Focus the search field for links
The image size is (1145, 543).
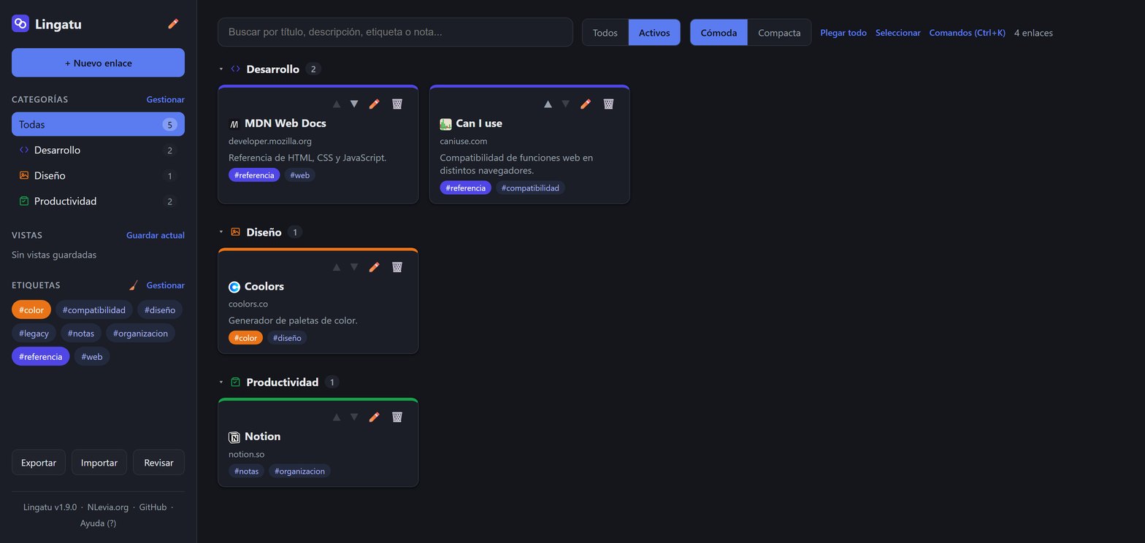(x=395, y=32)
